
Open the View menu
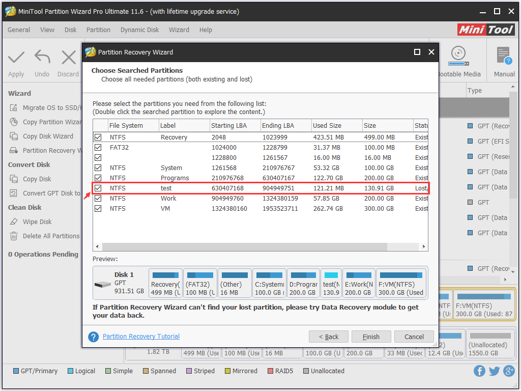point(47,30)
